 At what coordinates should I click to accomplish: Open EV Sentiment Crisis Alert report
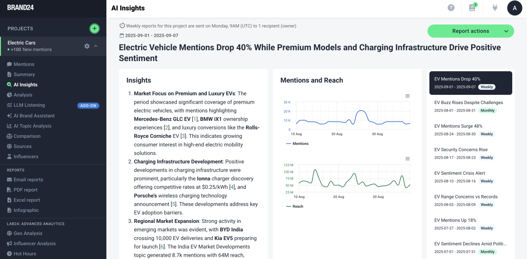click(471, 177)
